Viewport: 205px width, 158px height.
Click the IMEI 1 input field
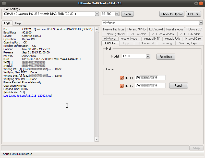[150, 78]
